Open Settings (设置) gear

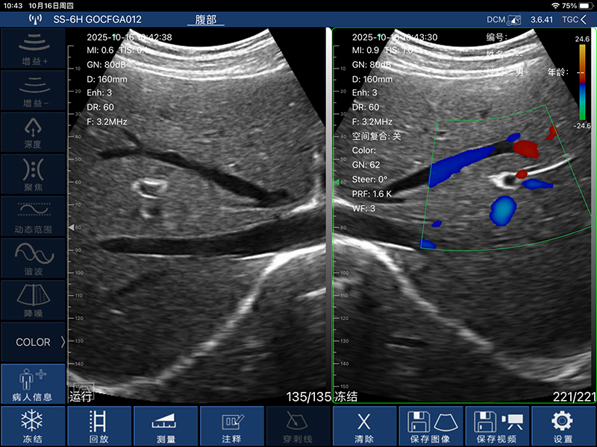[563, 426]
